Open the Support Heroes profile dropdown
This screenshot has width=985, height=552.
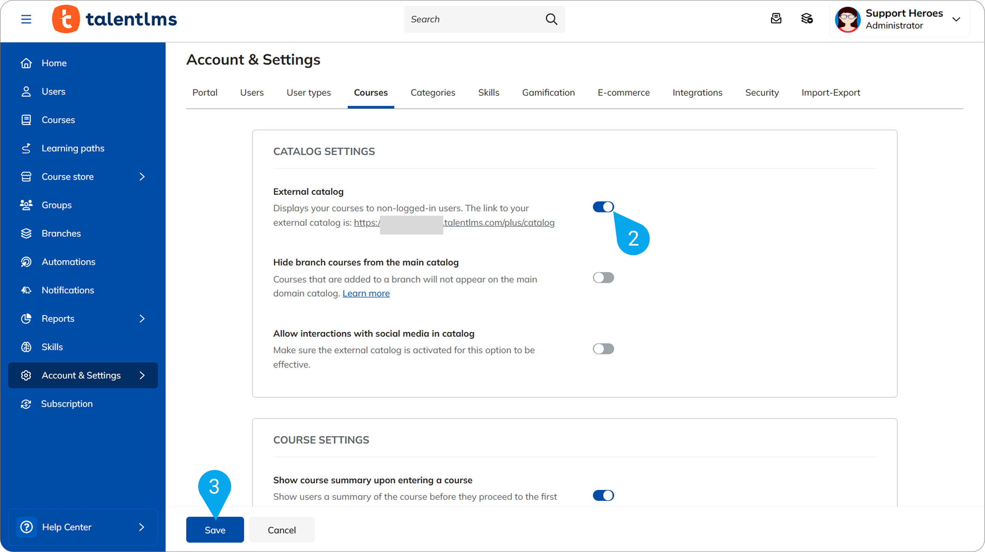tap(956, 19)
